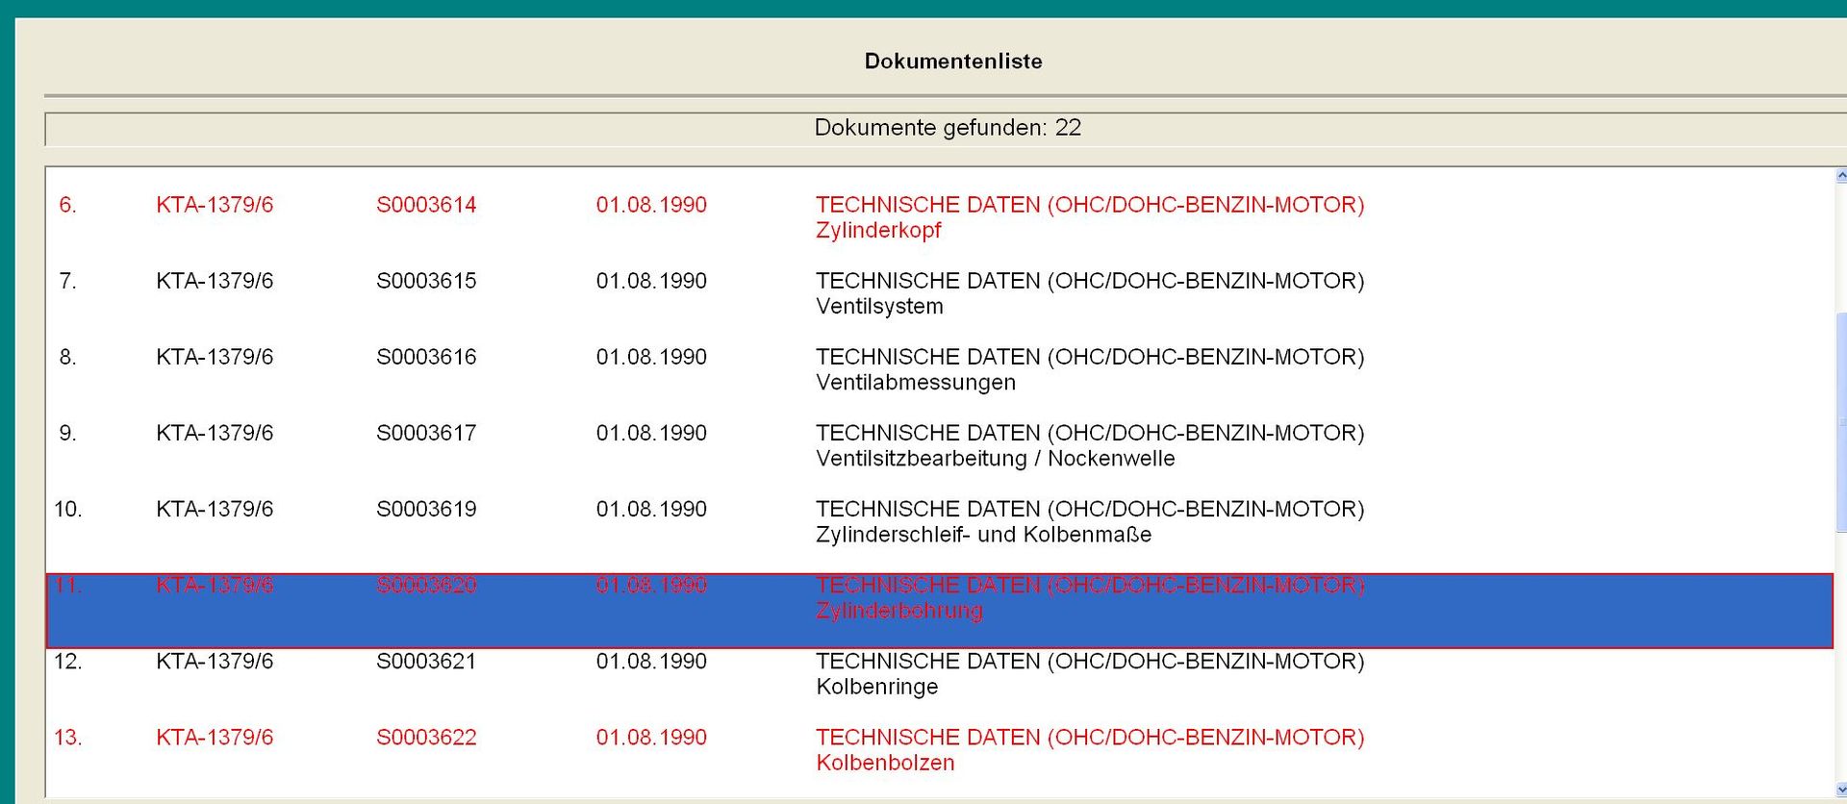This screenshot has width=1847, height=804.
Task: Click document ID S0003614
Action: [426, 205]
